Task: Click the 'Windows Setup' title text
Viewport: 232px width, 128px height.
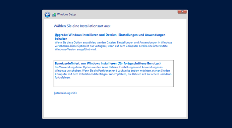Action: (x=66, y=15)
